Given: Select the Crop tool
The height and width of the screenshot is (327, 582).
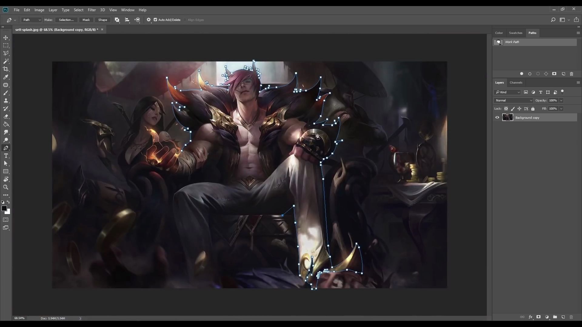Looking at the screenshot, I should 6,69.
